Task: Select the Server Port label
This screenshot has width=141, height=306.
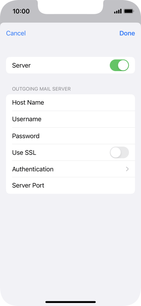Action: pos(28,185)
